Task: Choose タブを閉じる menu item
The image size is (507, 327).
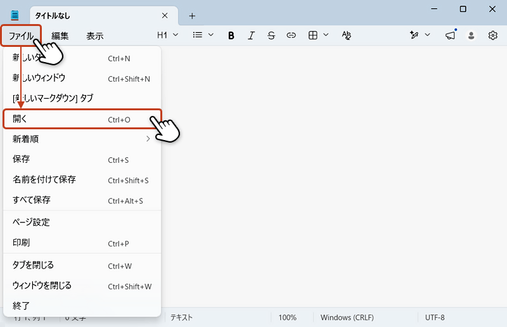Action: (x=82, y=266)
